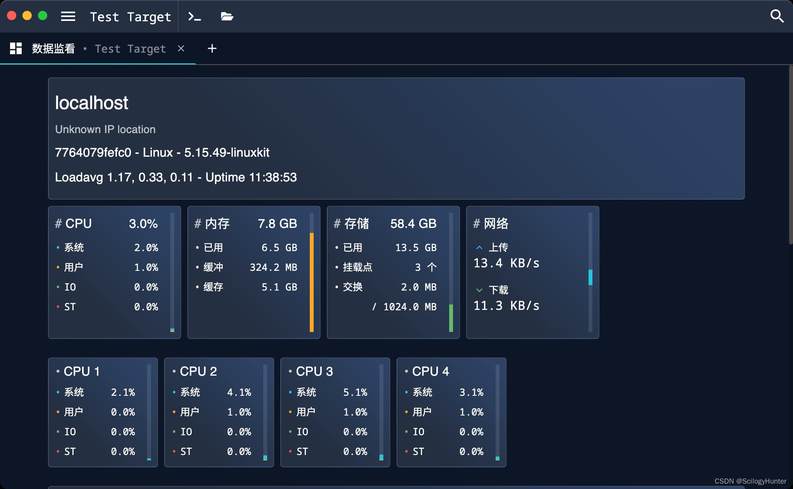Click the upload arrow icon
Screen dimensions: 793x489
[479, 247]
